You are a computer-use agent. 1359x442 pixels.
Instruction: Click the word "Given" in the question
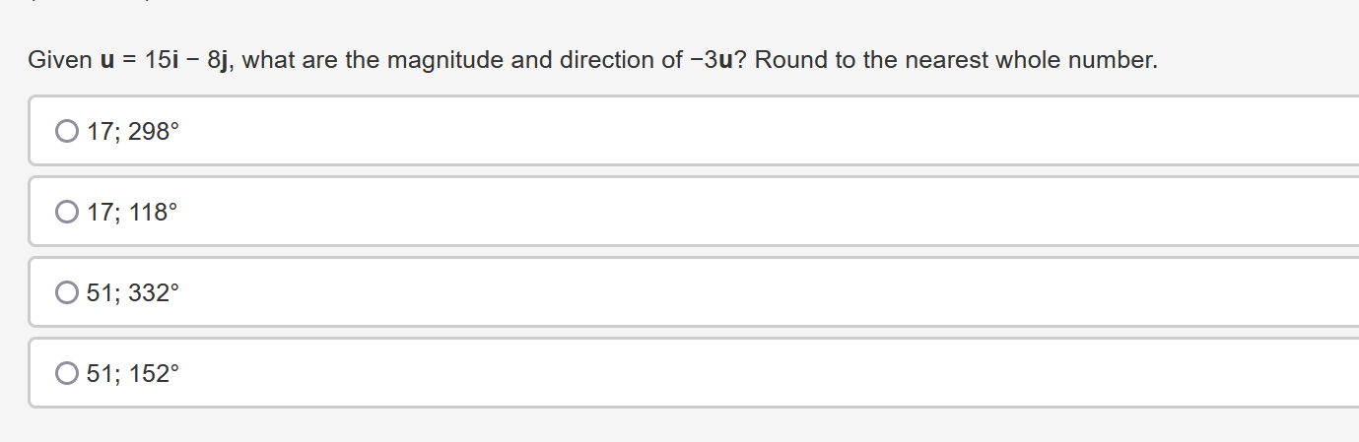pyautogui.click(x=59, y=61)
